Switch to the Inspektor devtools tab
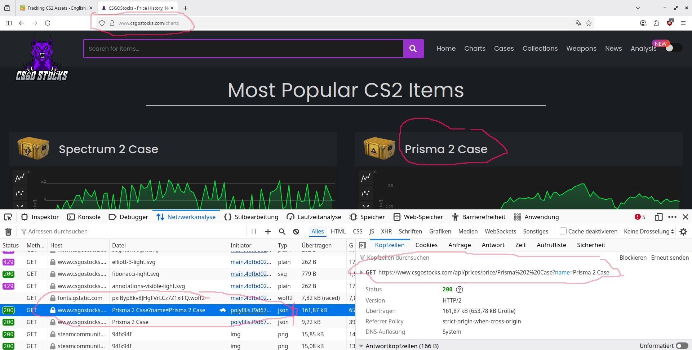The width and height of the screenshot is (692, 350). pyautogui.click(x=40, y=217)
